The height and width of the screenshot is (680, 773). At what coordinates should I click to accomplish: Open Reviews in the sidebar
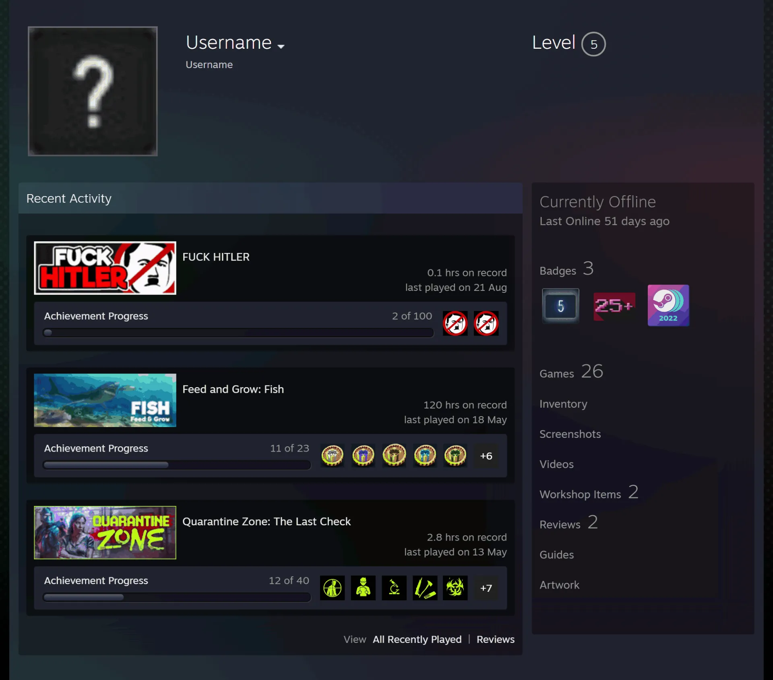tap(568, 523)
